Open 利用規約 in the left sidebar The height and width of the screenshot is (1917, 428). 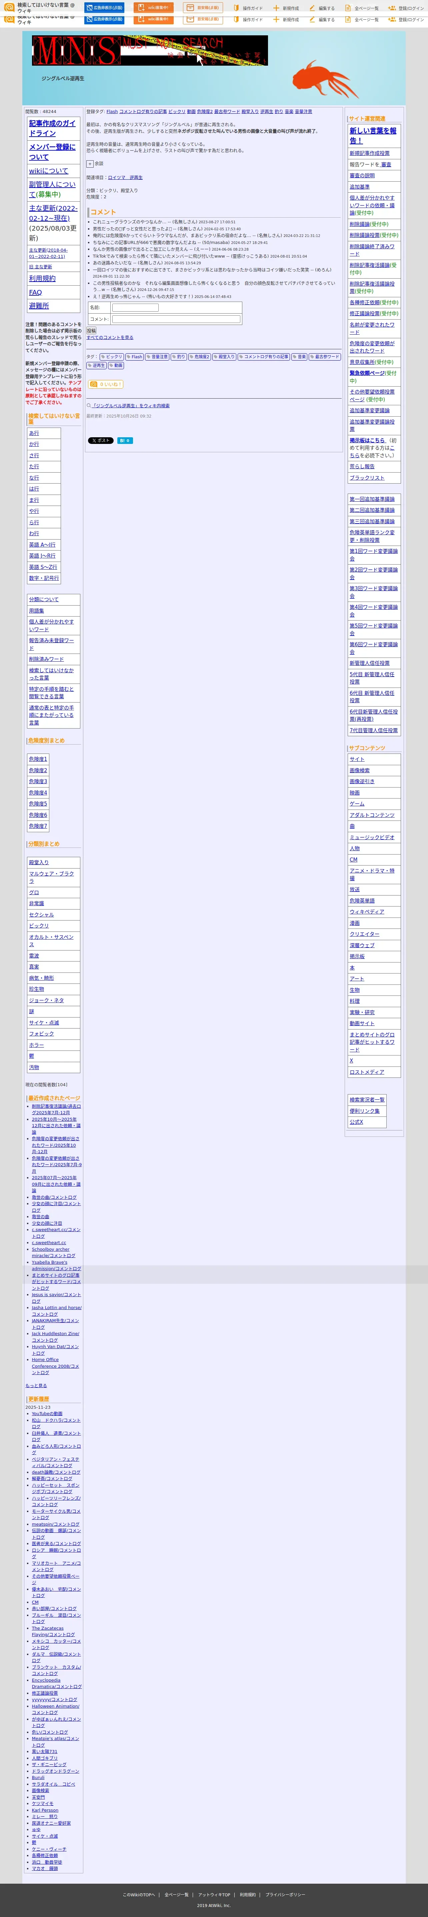(x=42, y=278)
